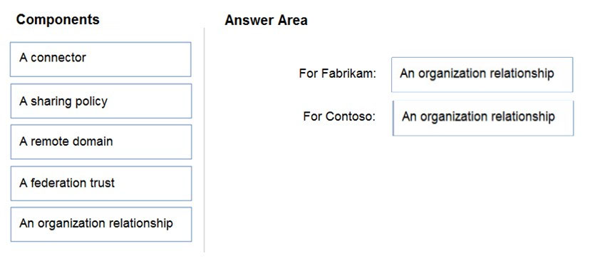Click the word connector in first component
The image size is (590, 269).
(x=58, y=58)
